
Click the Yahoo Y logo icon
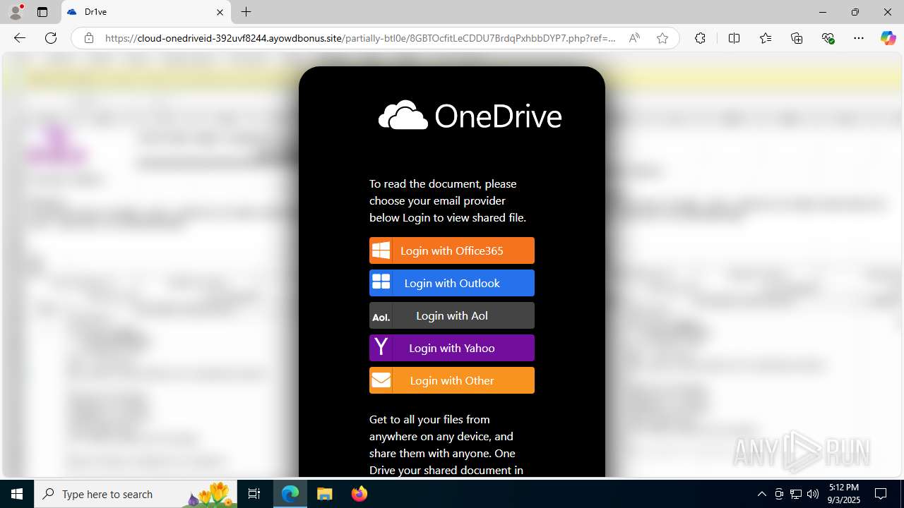click(x=381, y=346)
